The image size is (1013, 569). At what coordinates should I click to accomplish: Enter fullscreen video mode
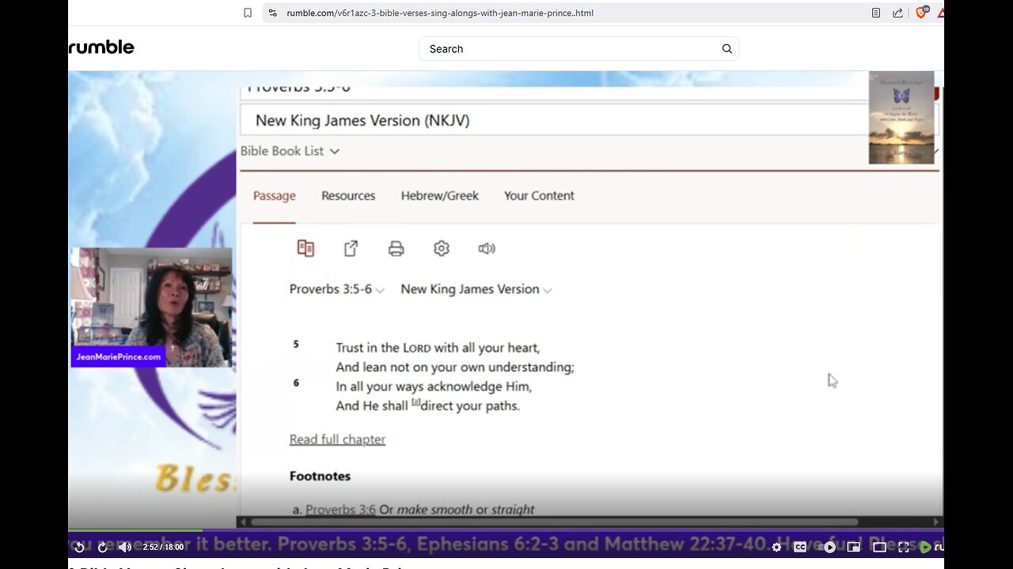click(903, 547)
